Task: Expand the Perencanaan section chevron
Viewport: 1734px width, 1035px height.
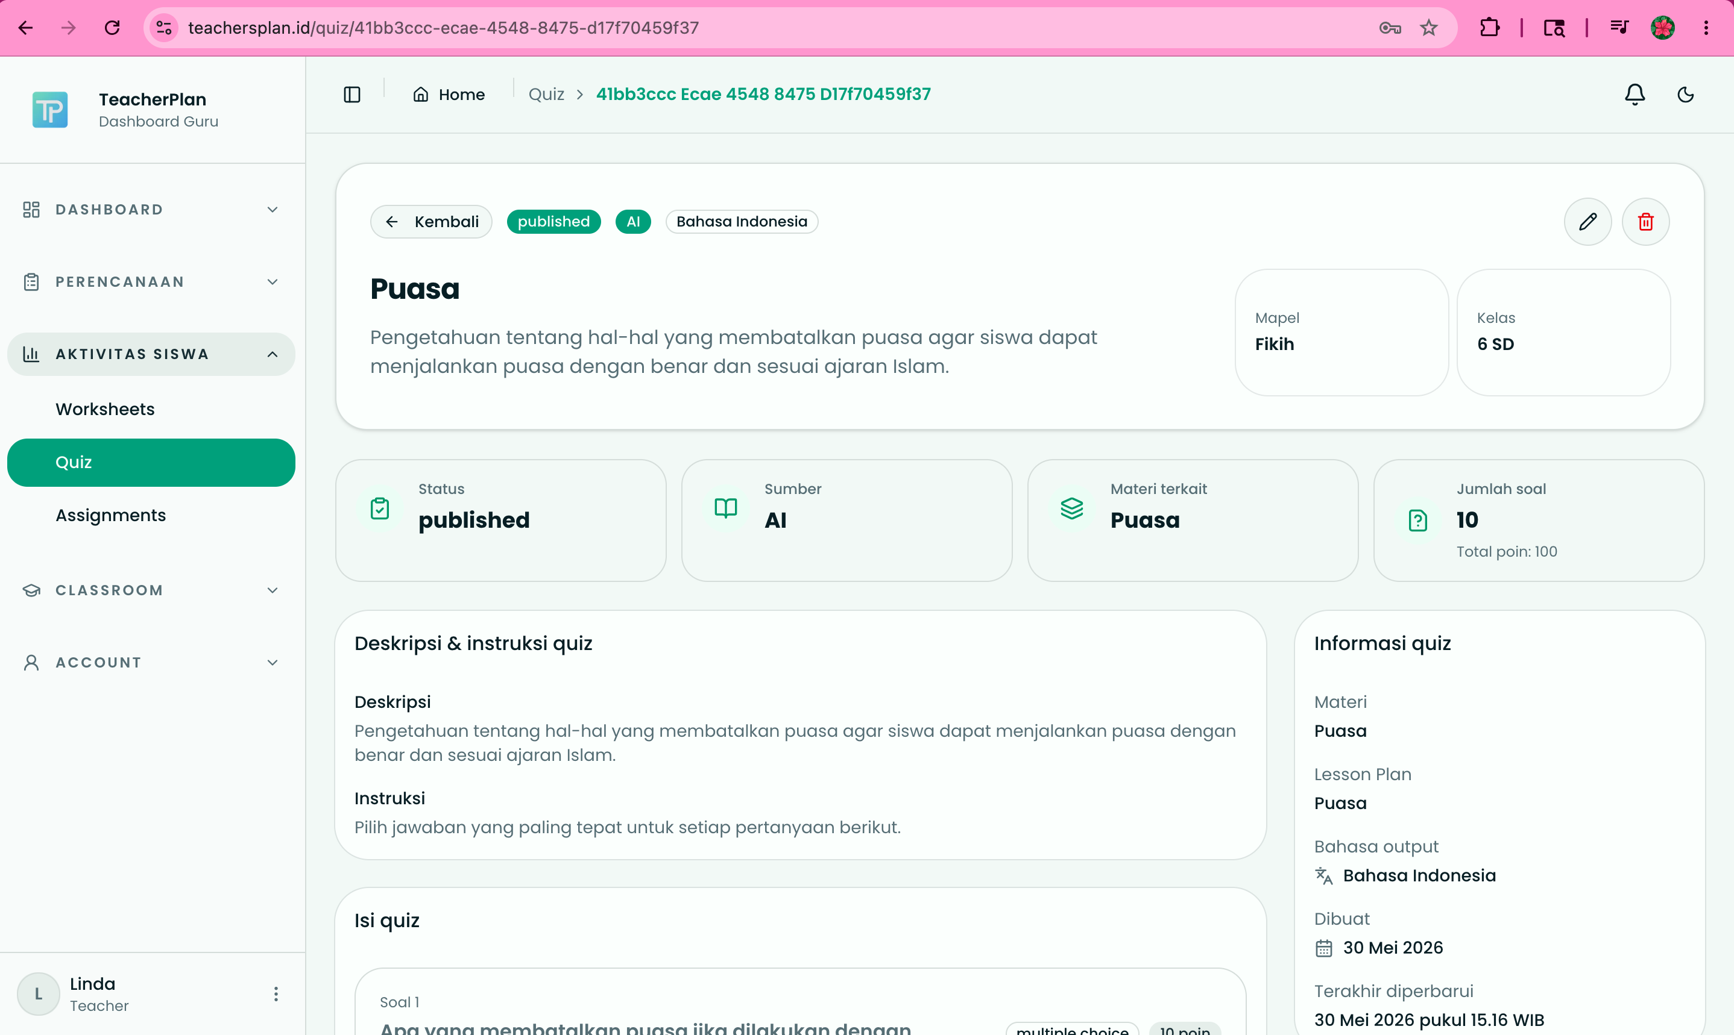Action: pyautogui.click(x=272, y=282)
